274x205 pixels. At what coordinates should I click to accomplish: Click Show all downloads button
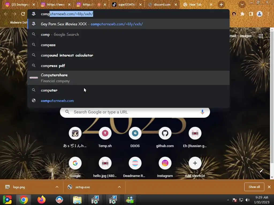tap(254, 187)
